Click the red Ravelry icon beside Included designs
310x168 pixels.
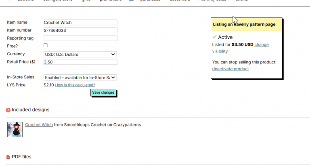(x=8, y=110)
